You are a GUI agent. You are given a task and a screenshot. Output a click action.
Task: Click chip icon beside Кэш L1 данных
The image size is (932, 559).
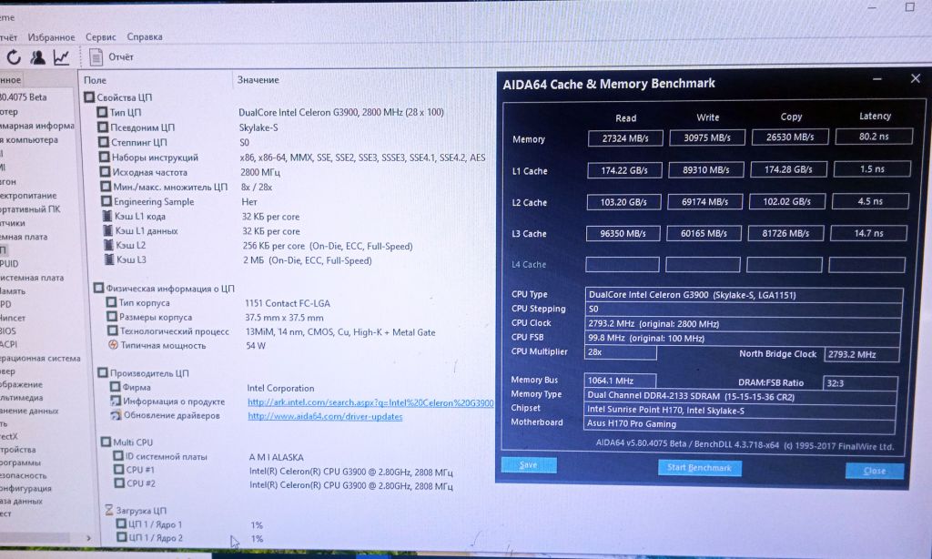108,230
